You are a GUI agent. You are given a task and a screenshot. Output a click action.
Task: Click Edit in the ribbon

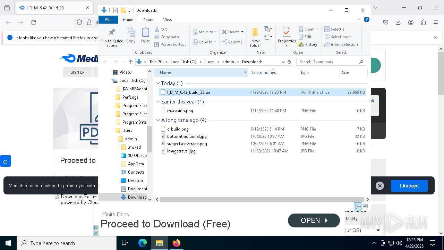(x=305, y=37)
